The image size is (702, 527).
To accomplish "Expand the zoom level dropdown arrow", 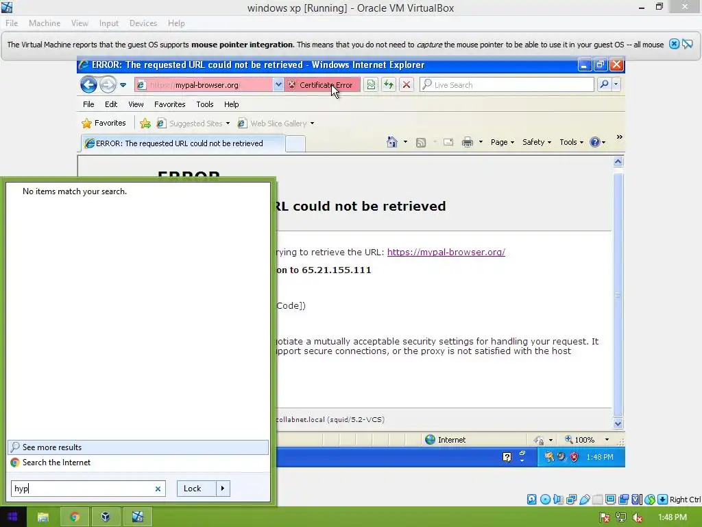I will click(607, 440).
